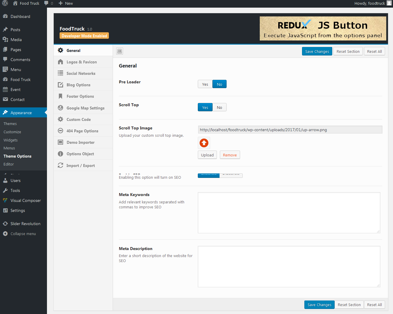Click the Meta Keywords text area

[289, 213]
